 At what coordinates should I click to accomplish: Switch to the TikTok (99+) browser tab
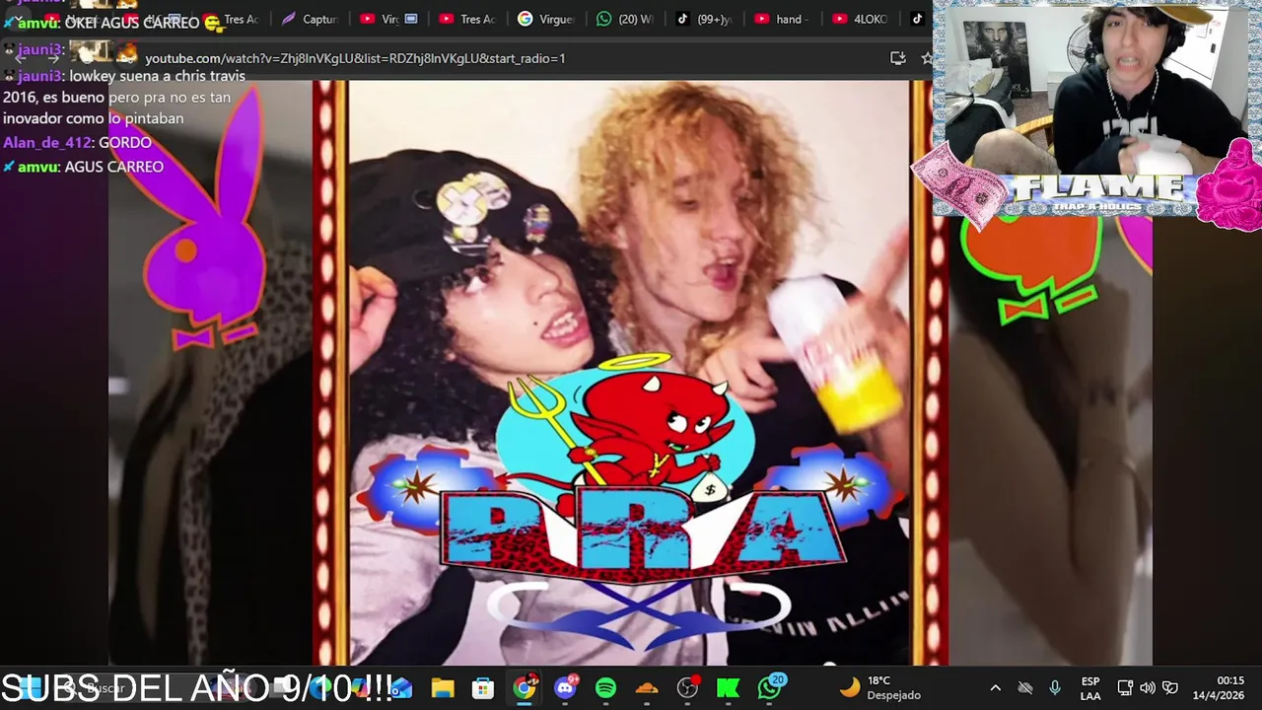pos(706,19)
